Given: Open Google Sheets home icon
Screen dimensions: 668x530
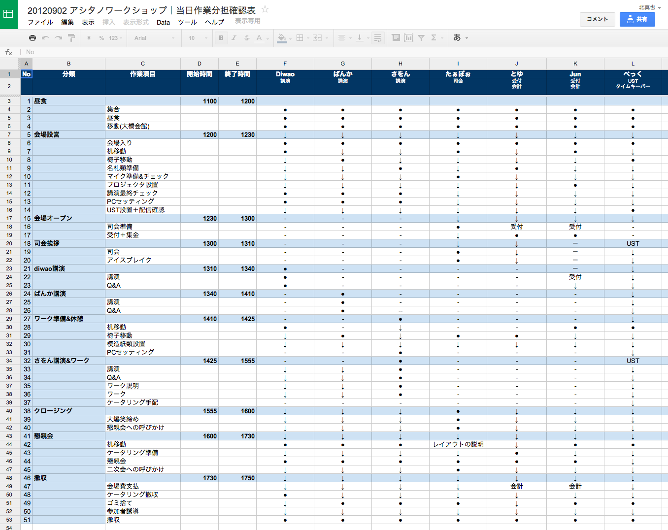Looking at the screenshot, I should click(8, 14).
